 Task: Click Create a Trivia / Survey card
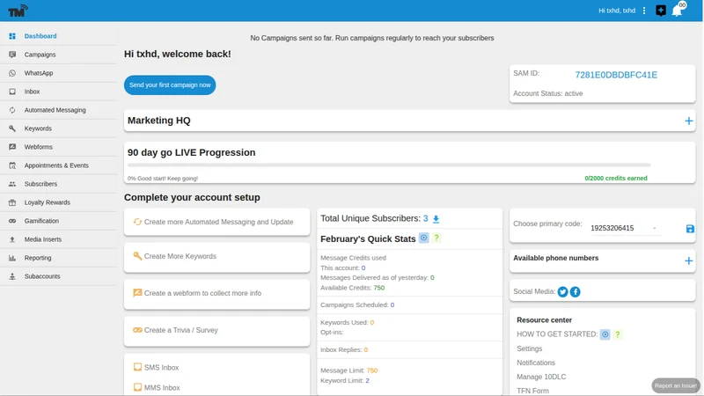[x=216, y=331]
